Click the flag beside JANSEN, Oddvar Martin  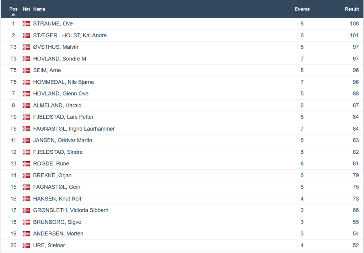click(26, 140)
